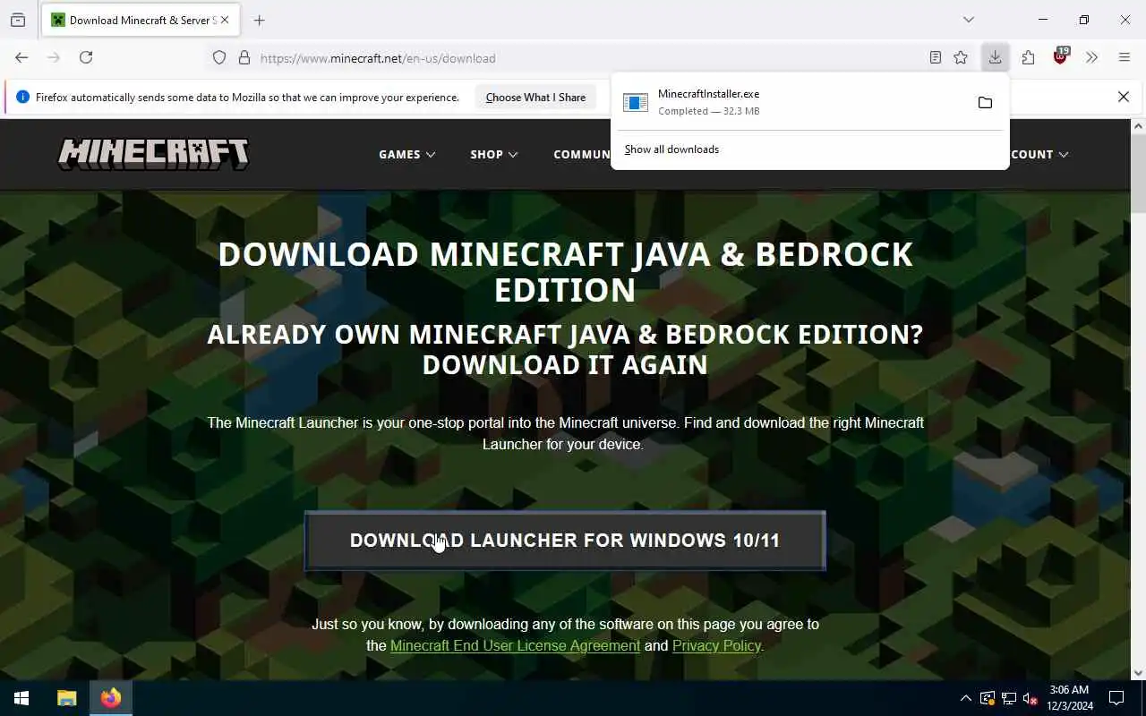The height and width of the screenshot is (716, 1146).
Task: Show MinecraftInstaller.exe in folder
Action: click(985, 103)
